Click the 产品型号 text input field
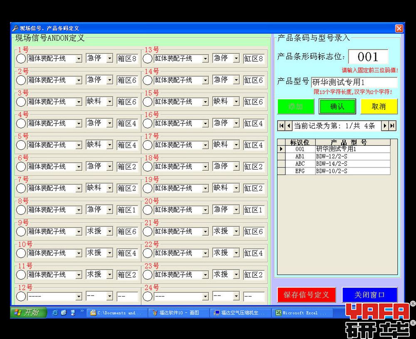This screenshot has height=339, width=416. [354, 82]
